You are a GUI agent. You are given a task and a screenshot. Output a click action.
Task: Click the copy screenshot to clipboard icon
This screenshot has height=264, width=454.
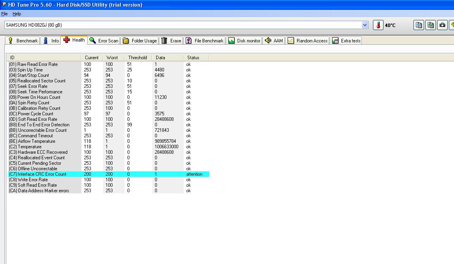pos(431,25)
